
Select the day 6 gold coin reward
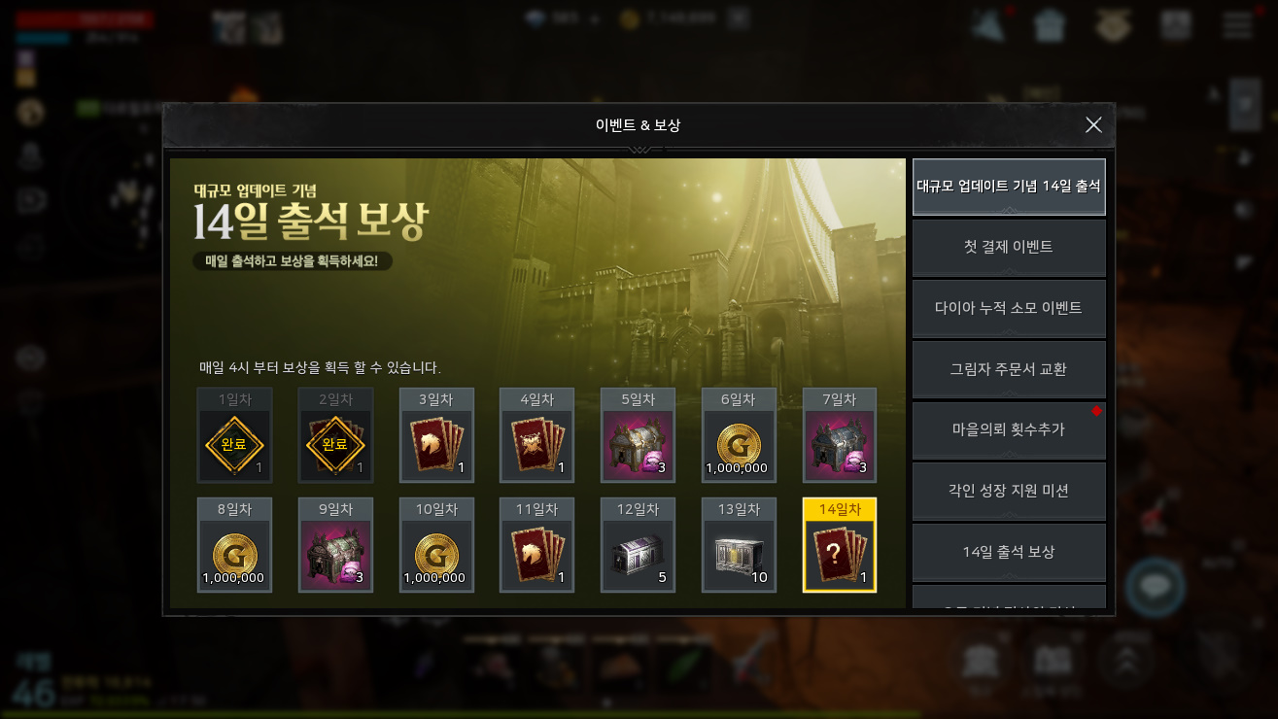coord(739,435)
